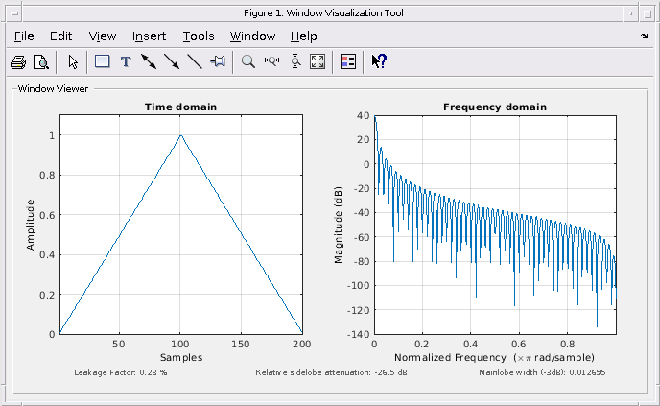Viewport: 660px width, 406px height.
Task: Toggle the Legend icon in the toolbar
Action: [348, 61]
